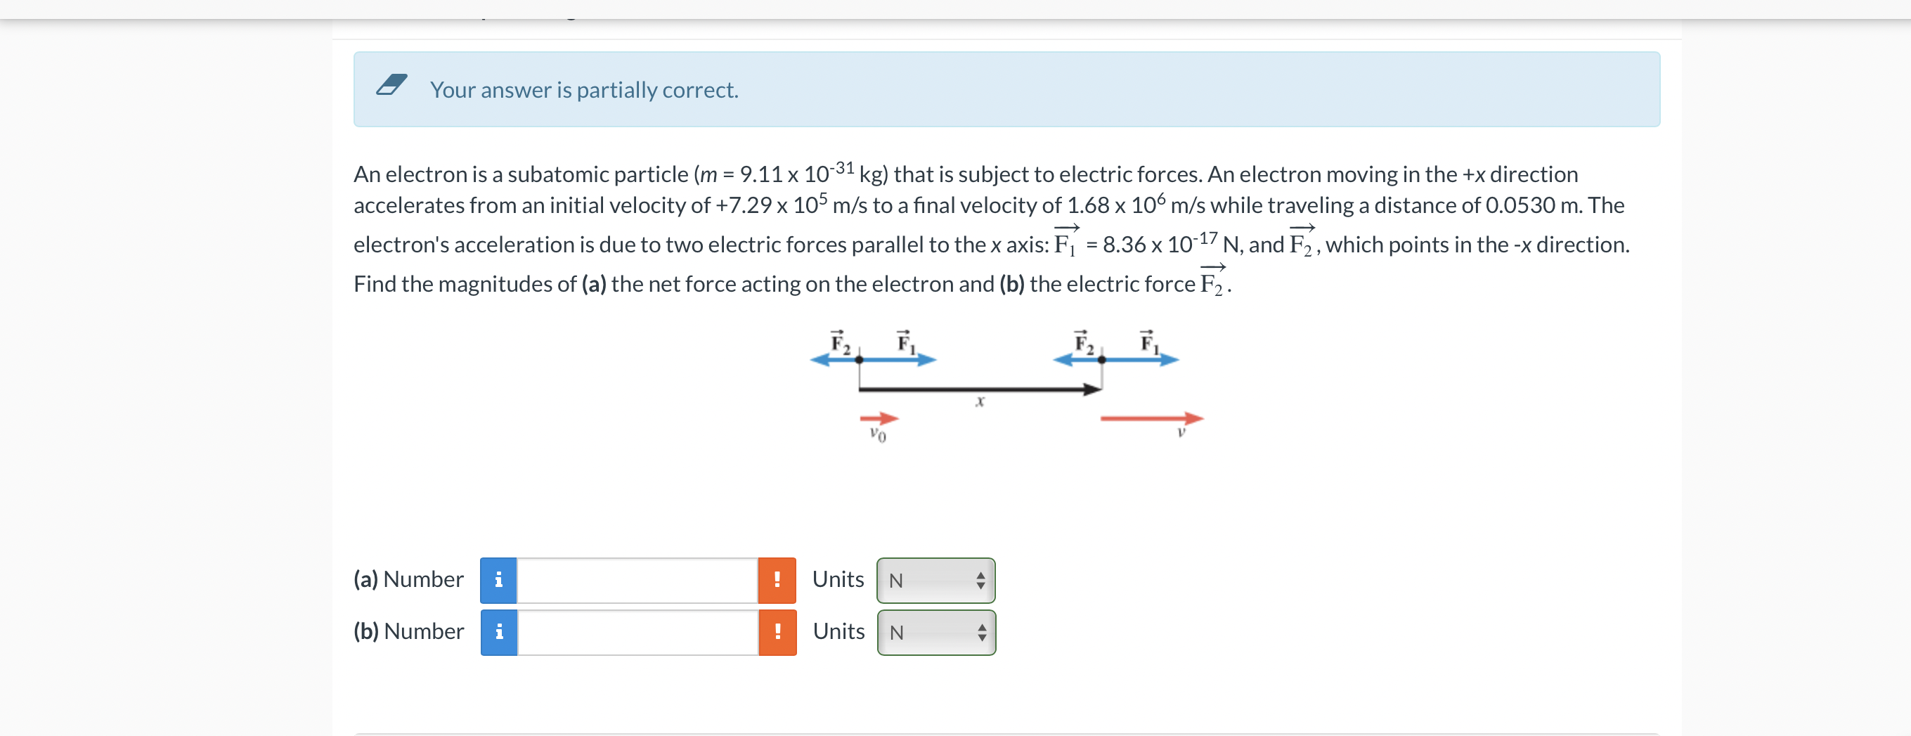Click the info icon beside part (b) Number
Image resolution: width=1911 pixels, height=736 pixels.
499,632
